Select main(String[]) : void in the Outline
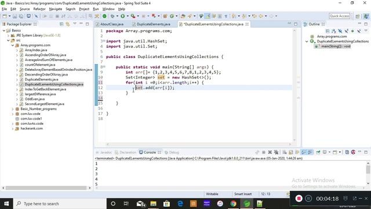 pos(336,46)
